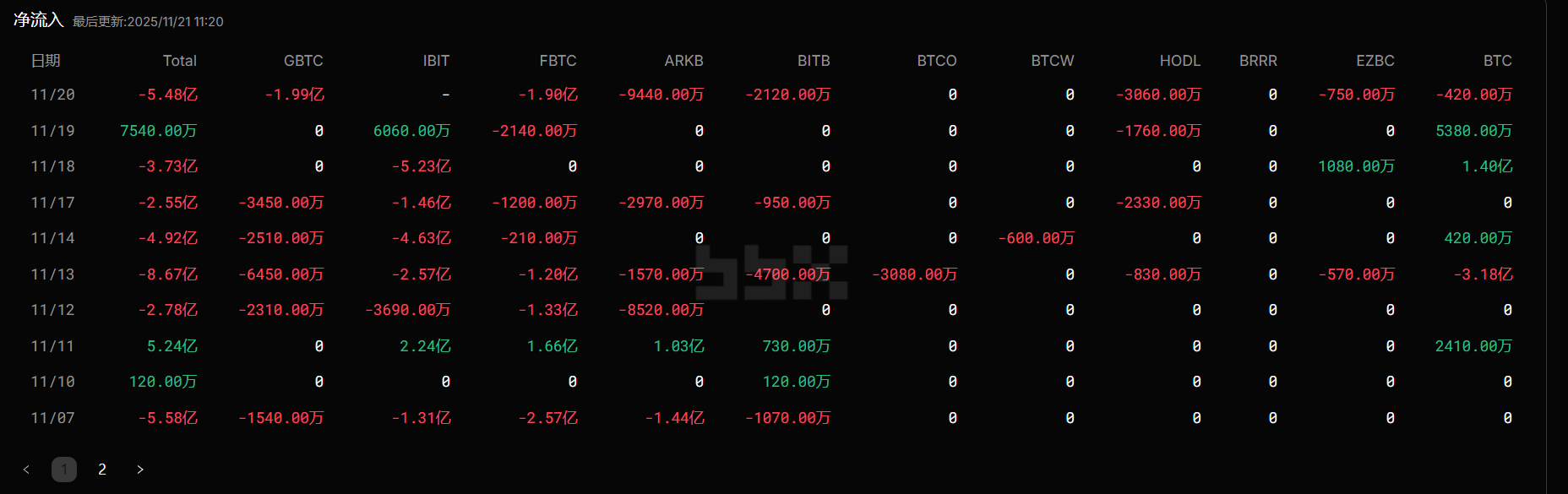Select page 1 in pagination
Image resolution: width=1568 pixels, height=494 pixels.
(64, 470)
